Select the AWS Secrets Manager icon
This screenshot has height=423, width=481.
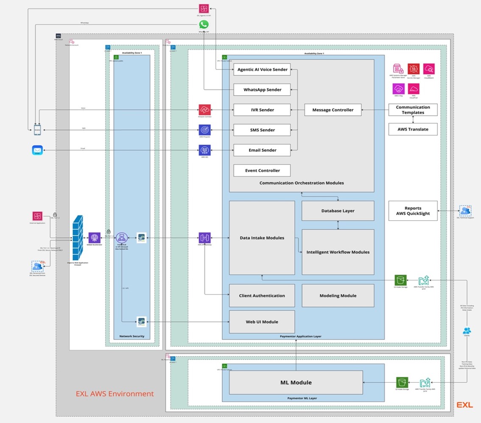pos(414,69)
